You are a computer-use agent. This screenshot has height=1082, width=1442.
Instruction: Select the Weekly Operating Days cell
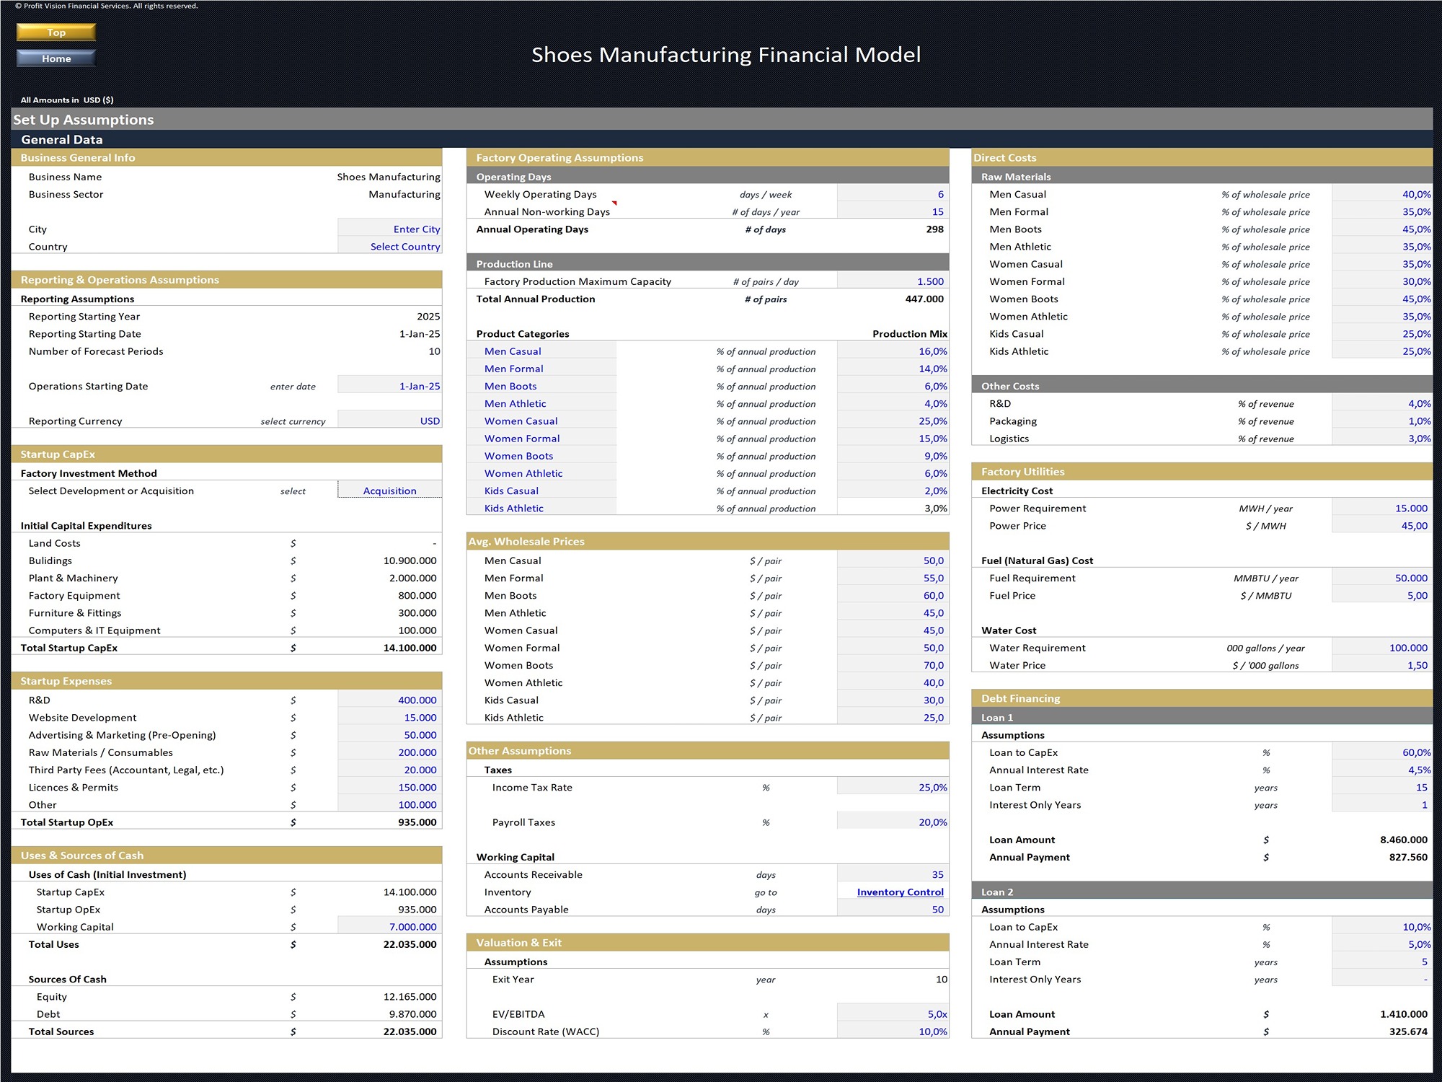[894, 194]
